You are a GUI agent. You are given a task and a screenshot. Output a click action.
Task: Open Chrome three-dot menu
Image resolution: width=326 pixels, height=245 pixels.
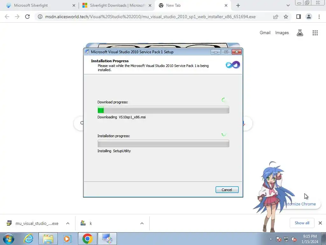319,17
